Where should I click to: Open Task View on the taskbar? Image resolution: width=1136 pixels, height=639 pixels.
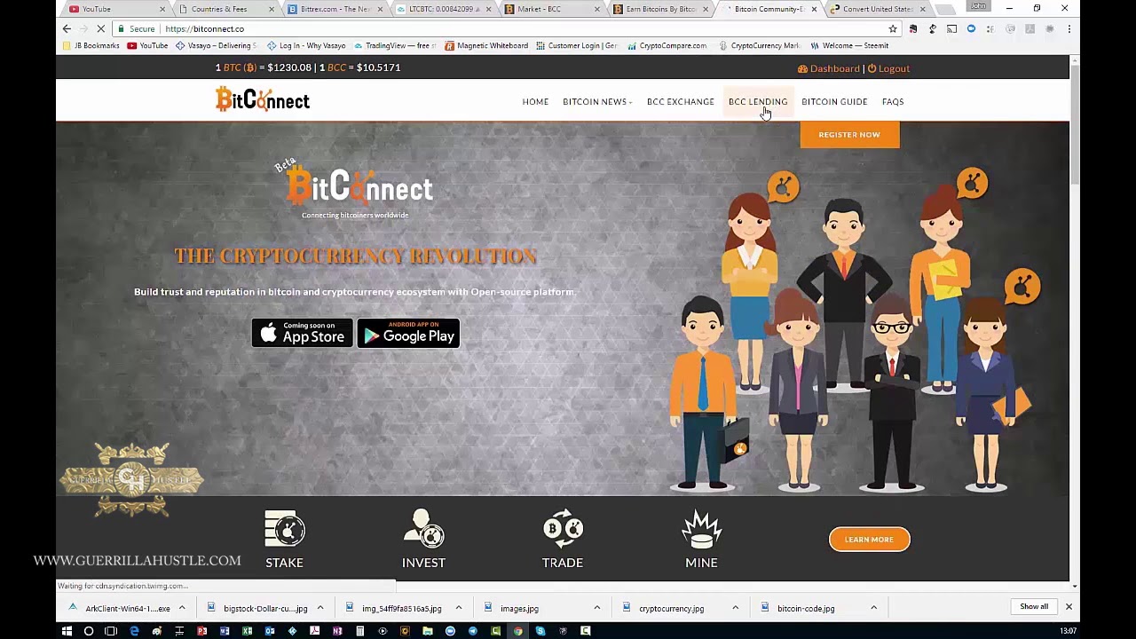111,631
